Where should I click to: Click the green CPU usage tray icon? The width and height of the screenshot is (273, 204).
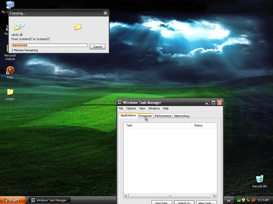(239, 200)
